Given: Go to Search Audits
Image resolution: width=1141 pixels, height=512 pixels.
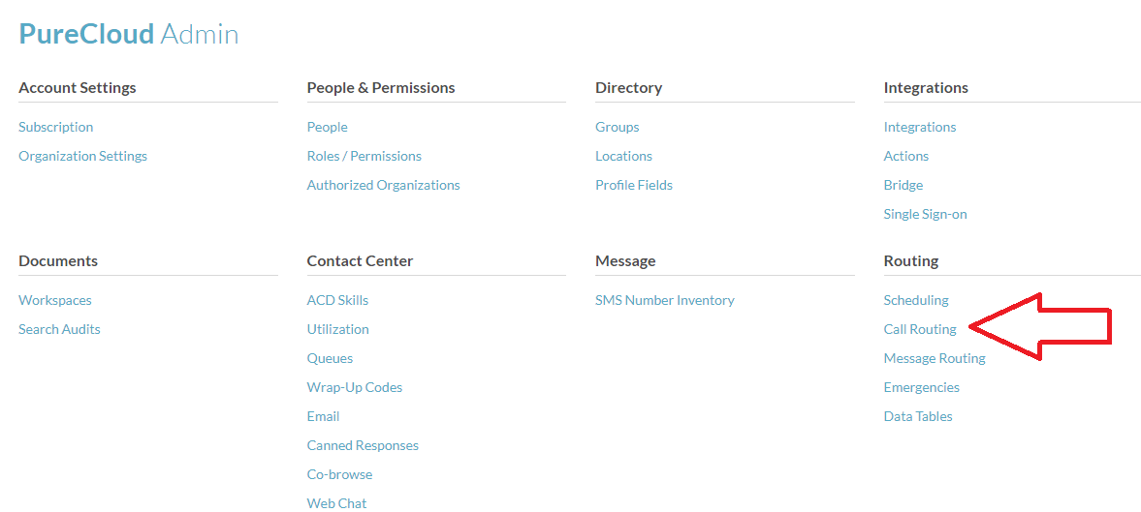Looking at the screenshot, I should pyautogui.click(x=59, y=329).
